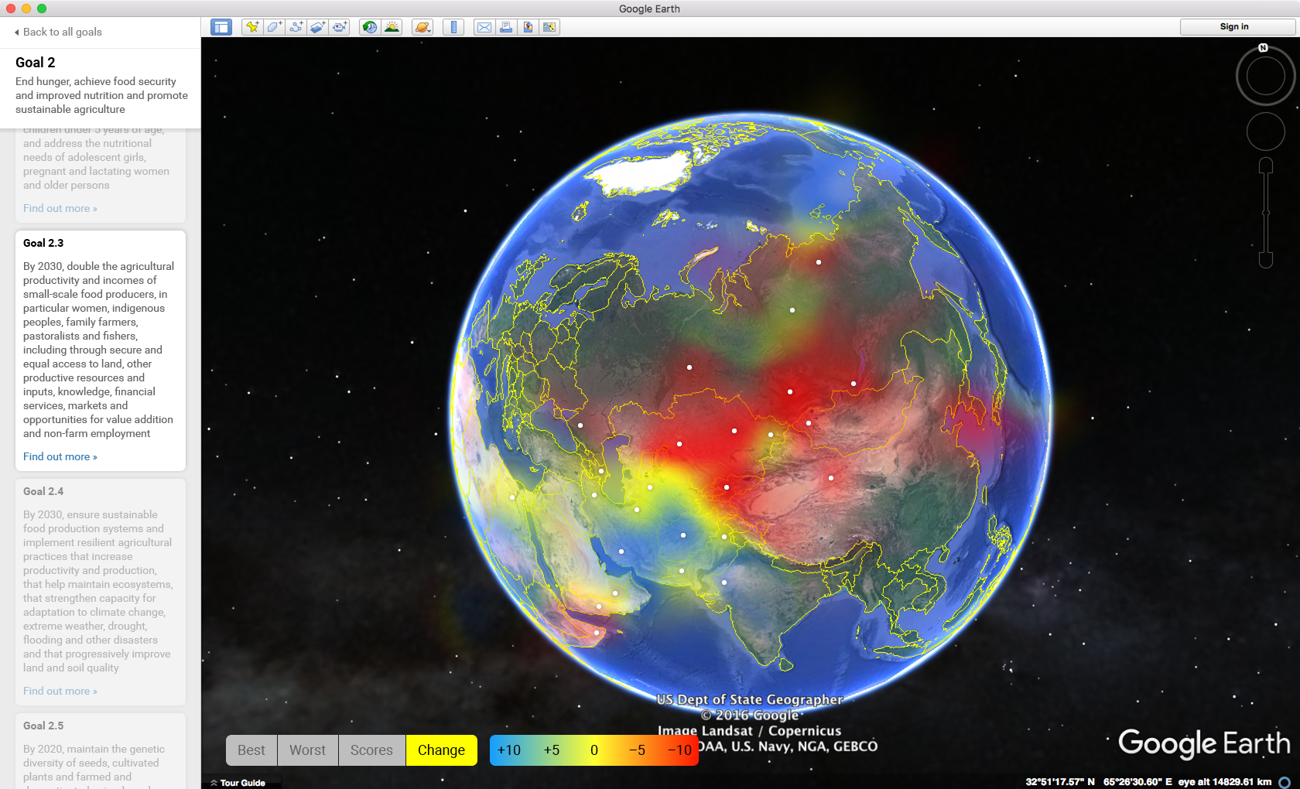Select the Add Path tool
The height and width of the screenshot is (789, 1300).
pyautogui.click(x=296, y=27)
